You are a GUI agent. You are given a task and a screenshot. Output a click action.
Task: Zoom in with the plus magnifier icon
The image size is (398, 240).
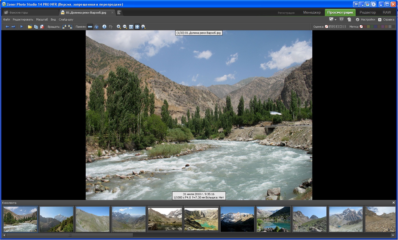(119, 27)
